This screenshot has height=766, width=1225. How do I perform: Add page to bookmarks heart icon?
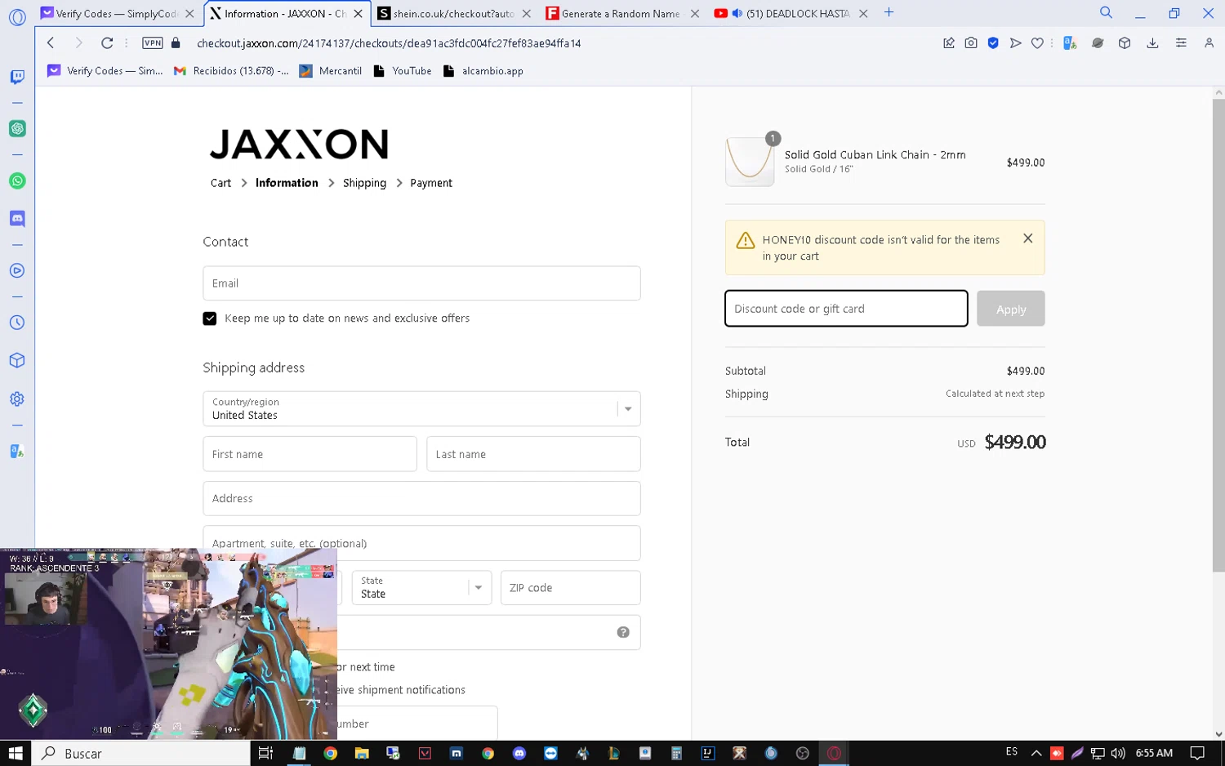(x=1037, y=43)
